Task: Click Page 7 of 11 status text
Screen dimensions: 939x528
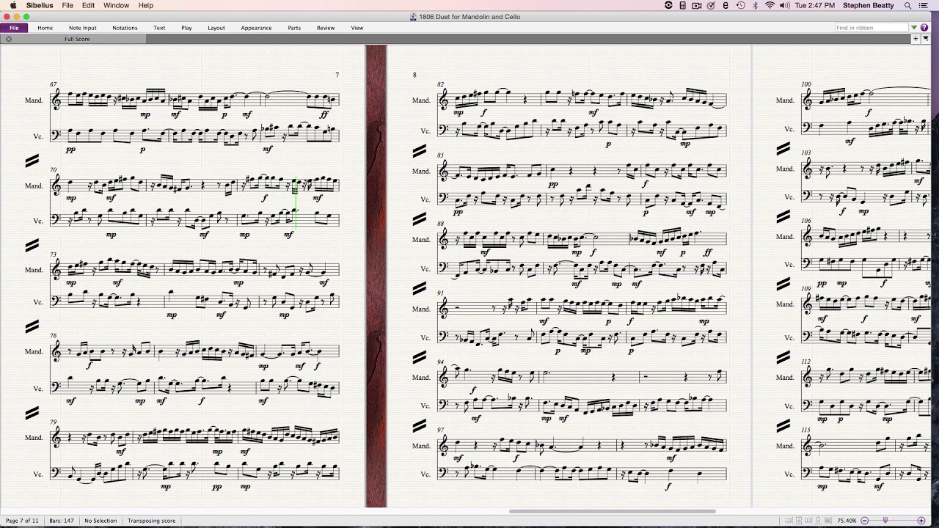Action: [x=22, y=521]
